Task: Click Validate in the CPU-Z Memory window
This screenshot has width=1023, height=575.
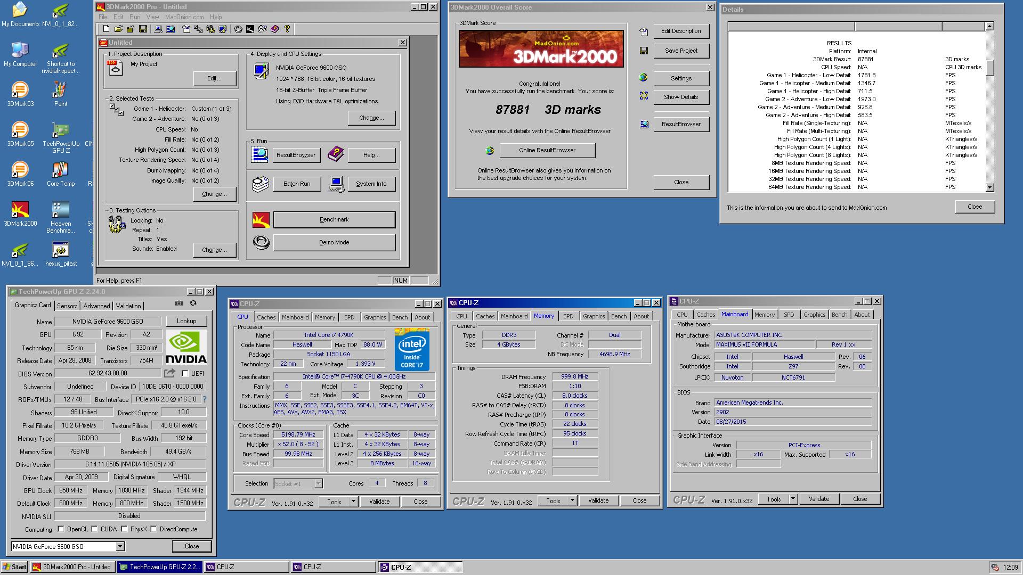Action: pyautogui.click(x=598, y=500)
